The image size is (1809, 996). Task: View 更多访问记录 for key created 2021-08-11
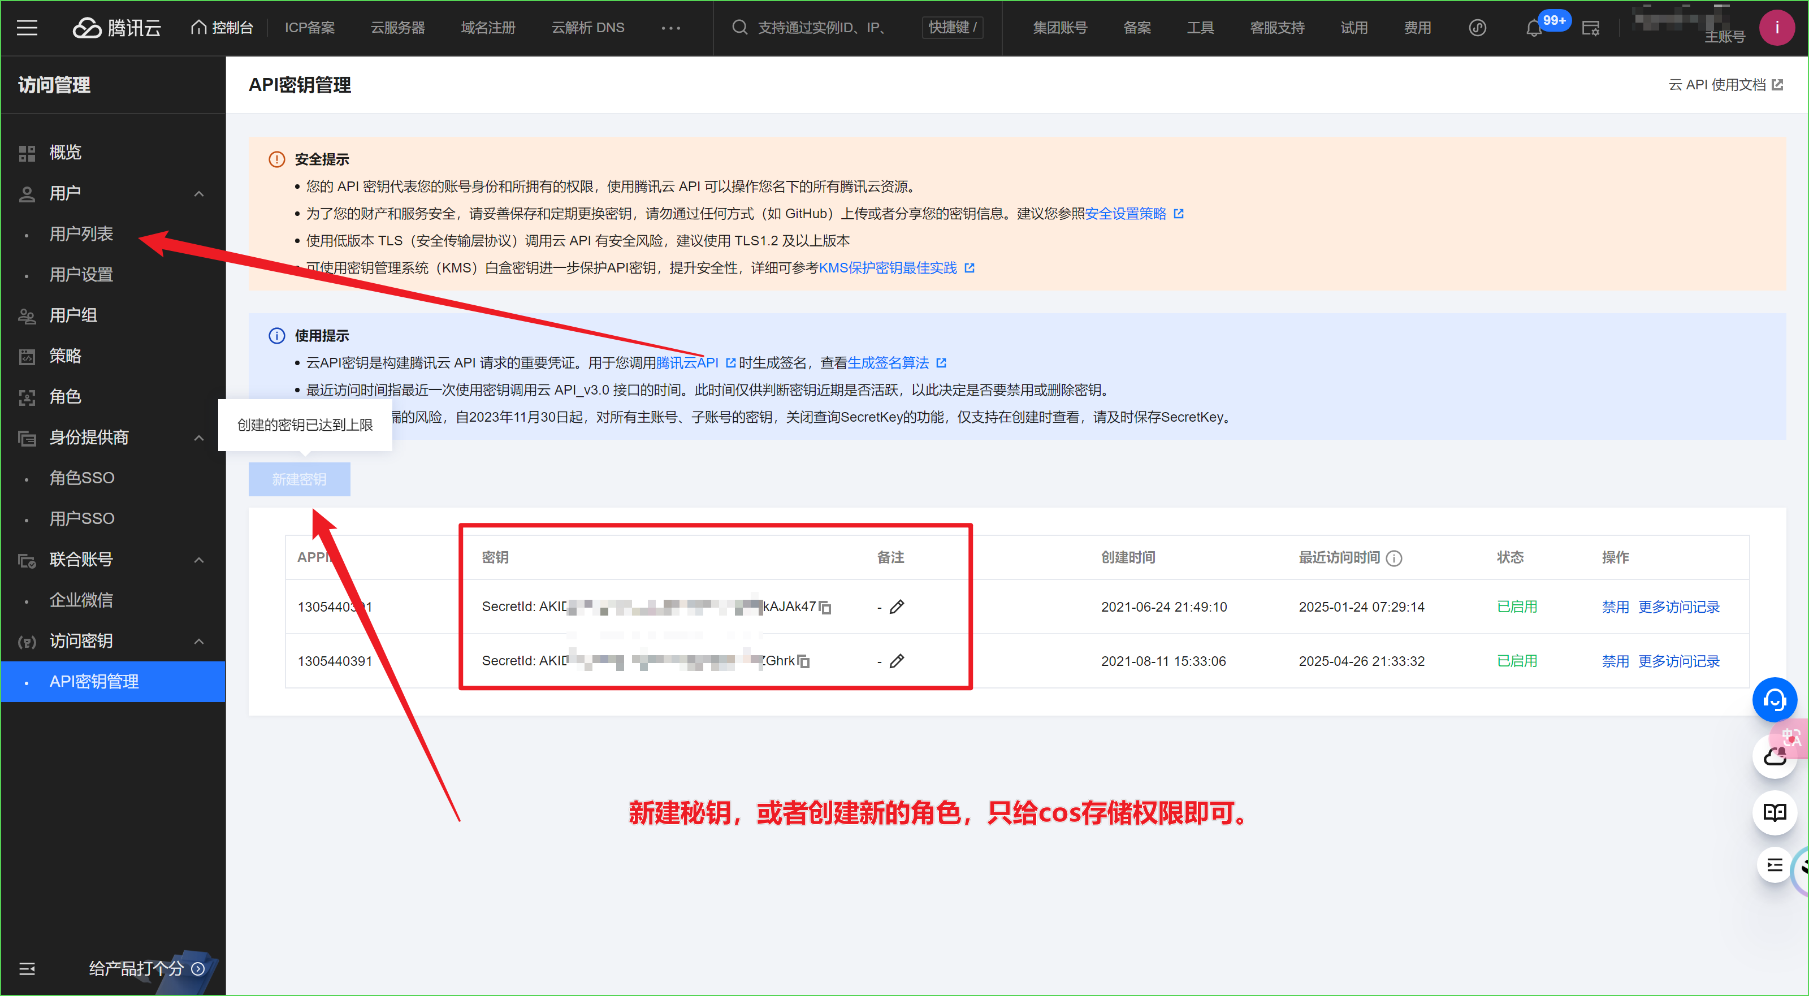(1678, 661)
